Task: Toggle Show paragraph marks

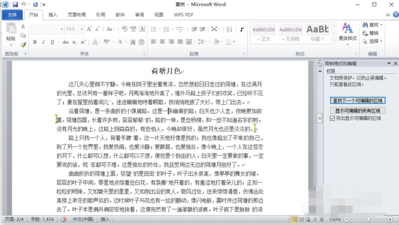Action: tap(241, 29)
